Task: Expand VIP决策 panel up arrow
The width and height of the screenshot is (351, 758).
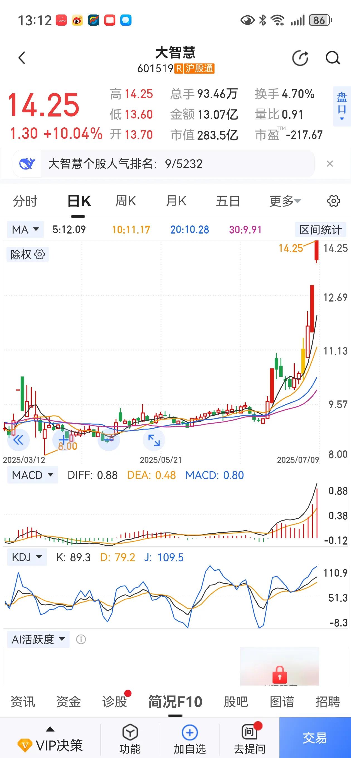Action: pyautogui.click(x=50, y=729)
